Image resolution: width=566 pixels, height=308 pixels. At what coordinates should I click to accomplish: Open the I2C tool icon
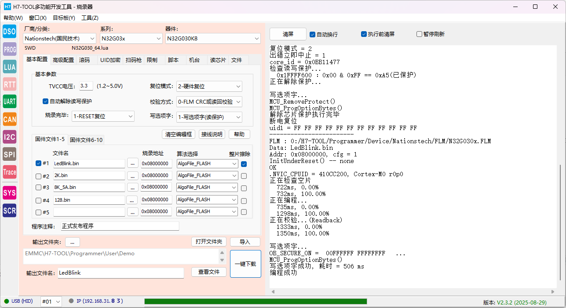coord(10,137)
